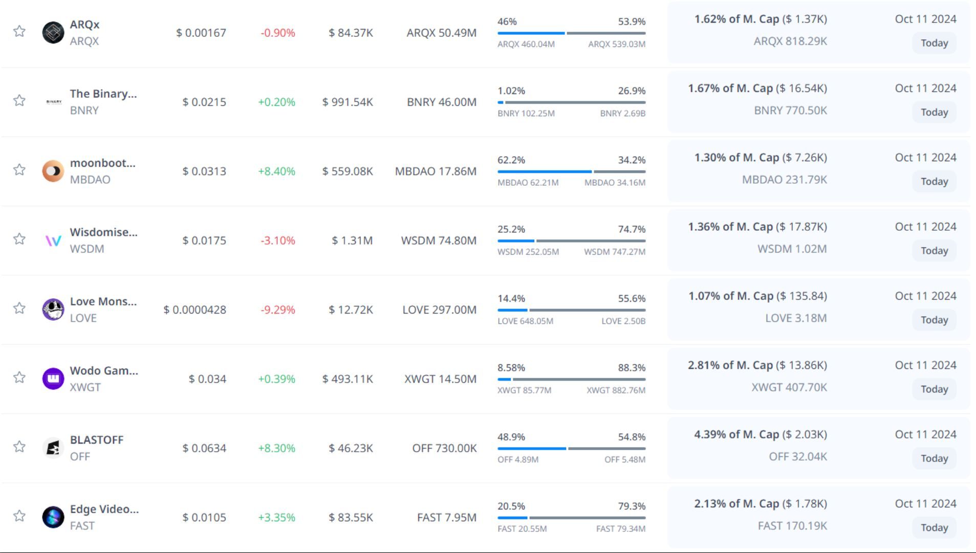
Task: Click the ARQx coin logo icon
Action: click(53, 33)
